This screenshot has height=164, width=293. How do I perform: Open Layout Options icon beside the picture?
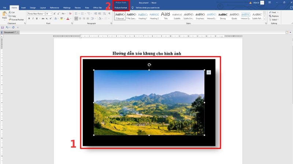209,72
